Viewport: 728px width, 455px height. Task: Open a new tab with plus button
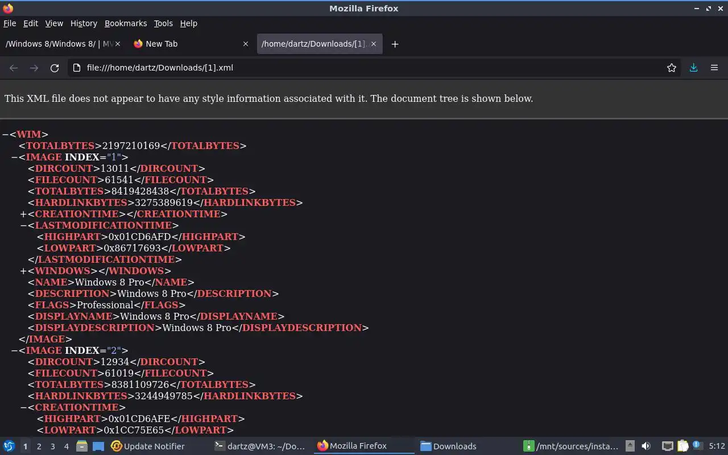pos(395,44)
